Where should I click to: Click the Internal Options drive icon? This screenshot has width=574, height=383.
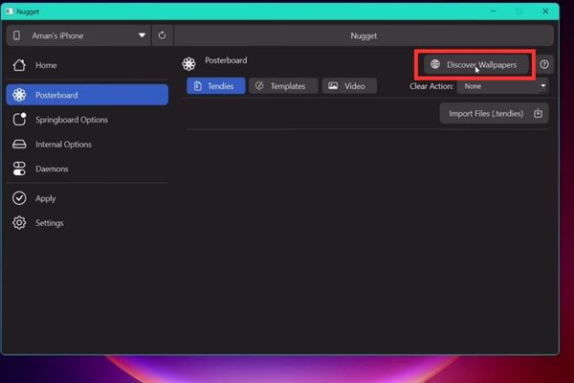click(19, 145)
